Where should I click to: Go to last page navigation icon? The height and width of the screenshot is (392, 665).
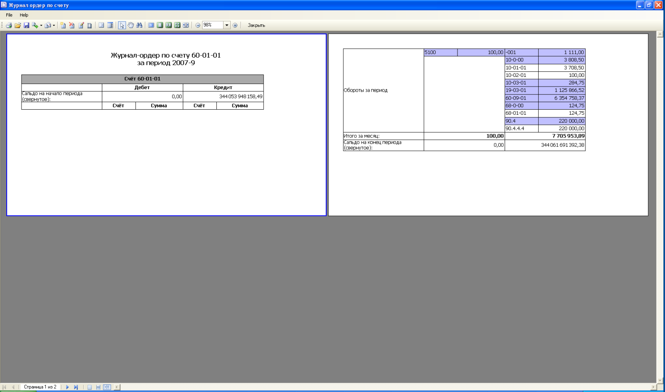(76, 387)
